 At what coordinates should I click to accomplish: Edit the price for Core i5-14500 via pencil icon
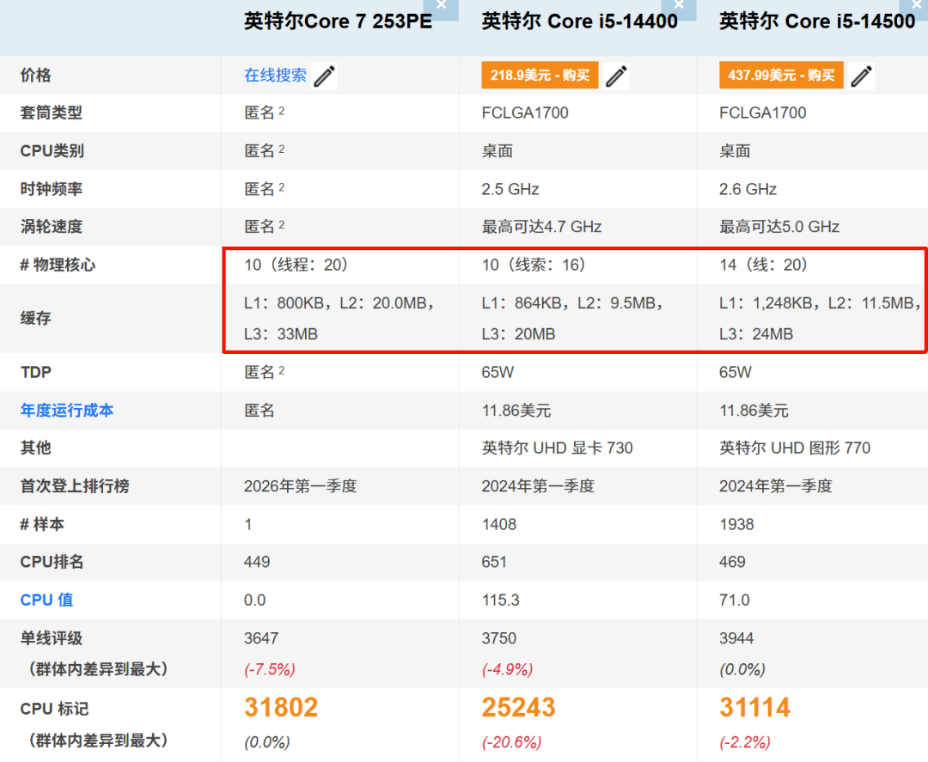(861, 76)
